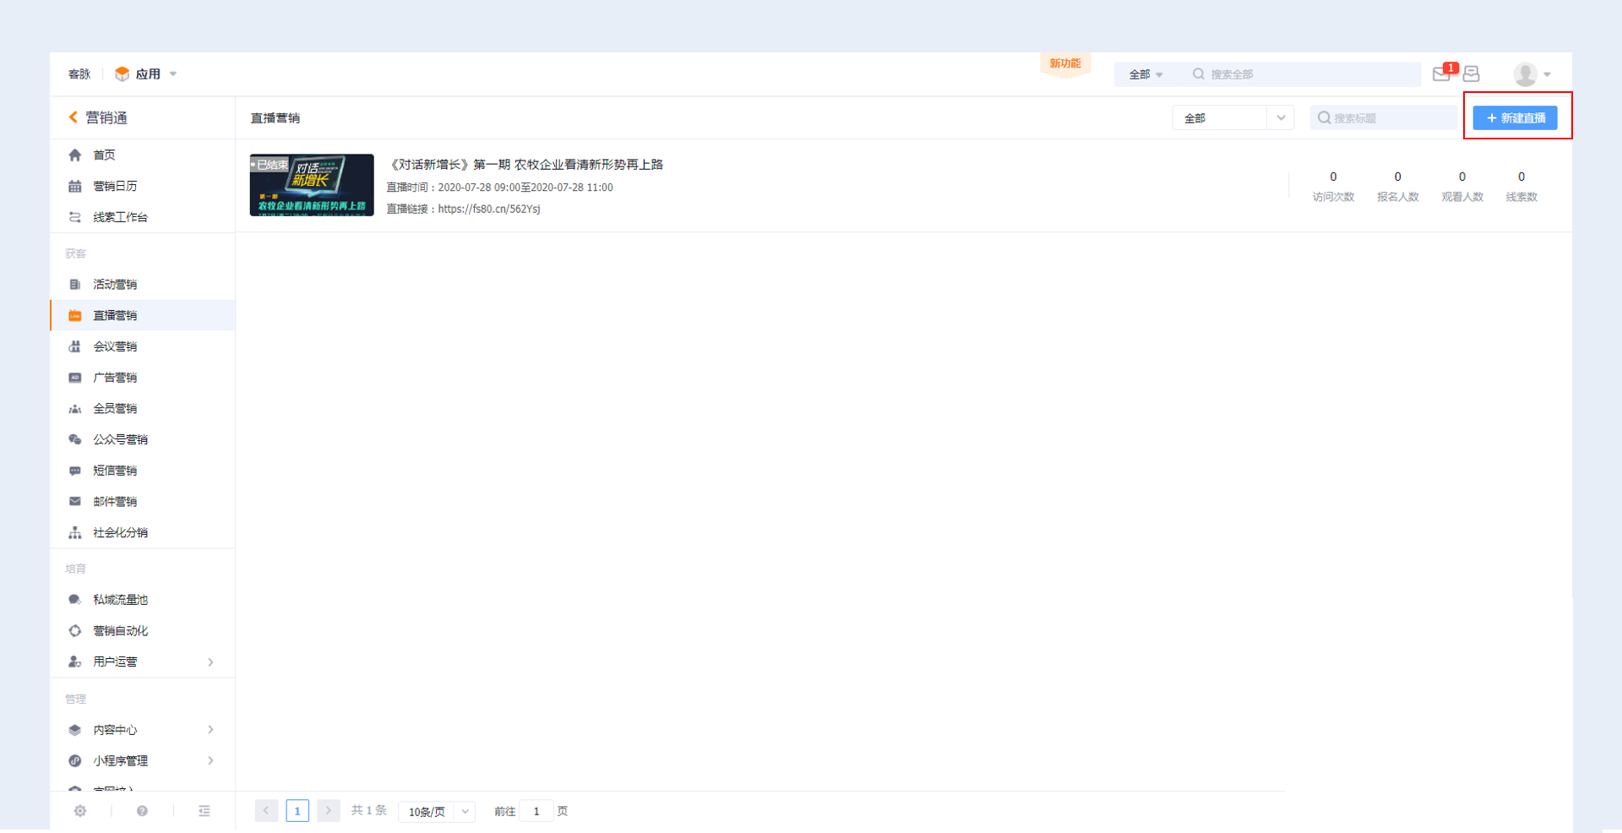Open the live broadcast cover thumbnail
This screenshot has width=1622, height=833.
[x=312, y=185]
